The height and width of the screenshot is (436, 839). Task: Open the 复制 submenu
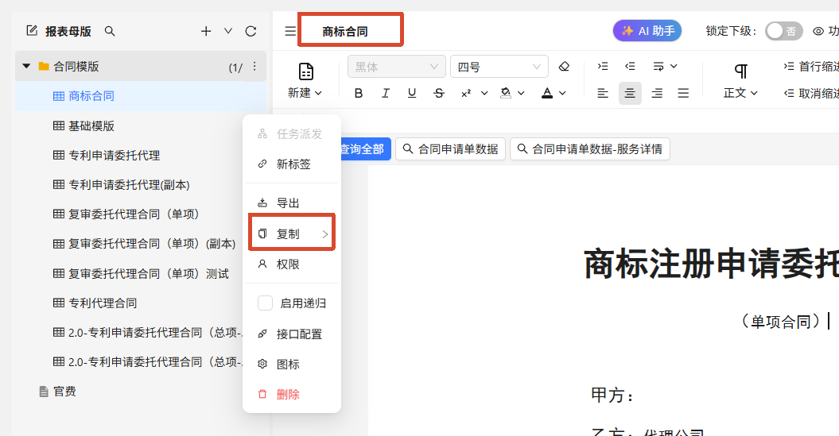(x=292, y=233)
